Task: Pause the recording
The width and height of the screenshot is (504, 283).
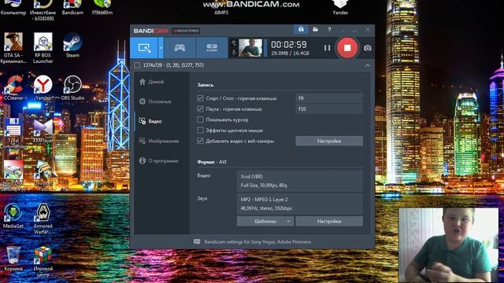Action: (327, 48)
